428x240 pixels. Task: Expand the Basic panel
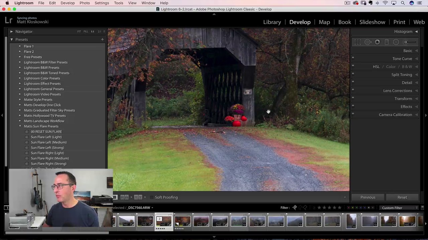(416, 51)
